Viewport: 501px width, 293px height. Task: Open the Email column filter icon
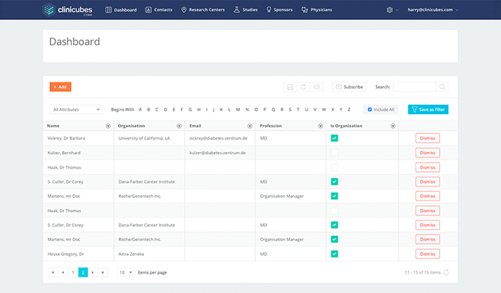[x=250, y=126]
